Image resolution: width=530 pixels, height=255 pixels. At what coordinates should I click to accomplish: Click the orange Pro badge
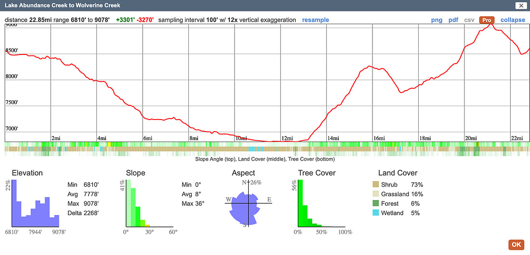click(487, 20)
